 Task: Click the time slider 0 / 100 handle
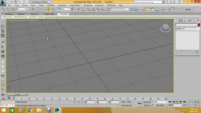17,94
